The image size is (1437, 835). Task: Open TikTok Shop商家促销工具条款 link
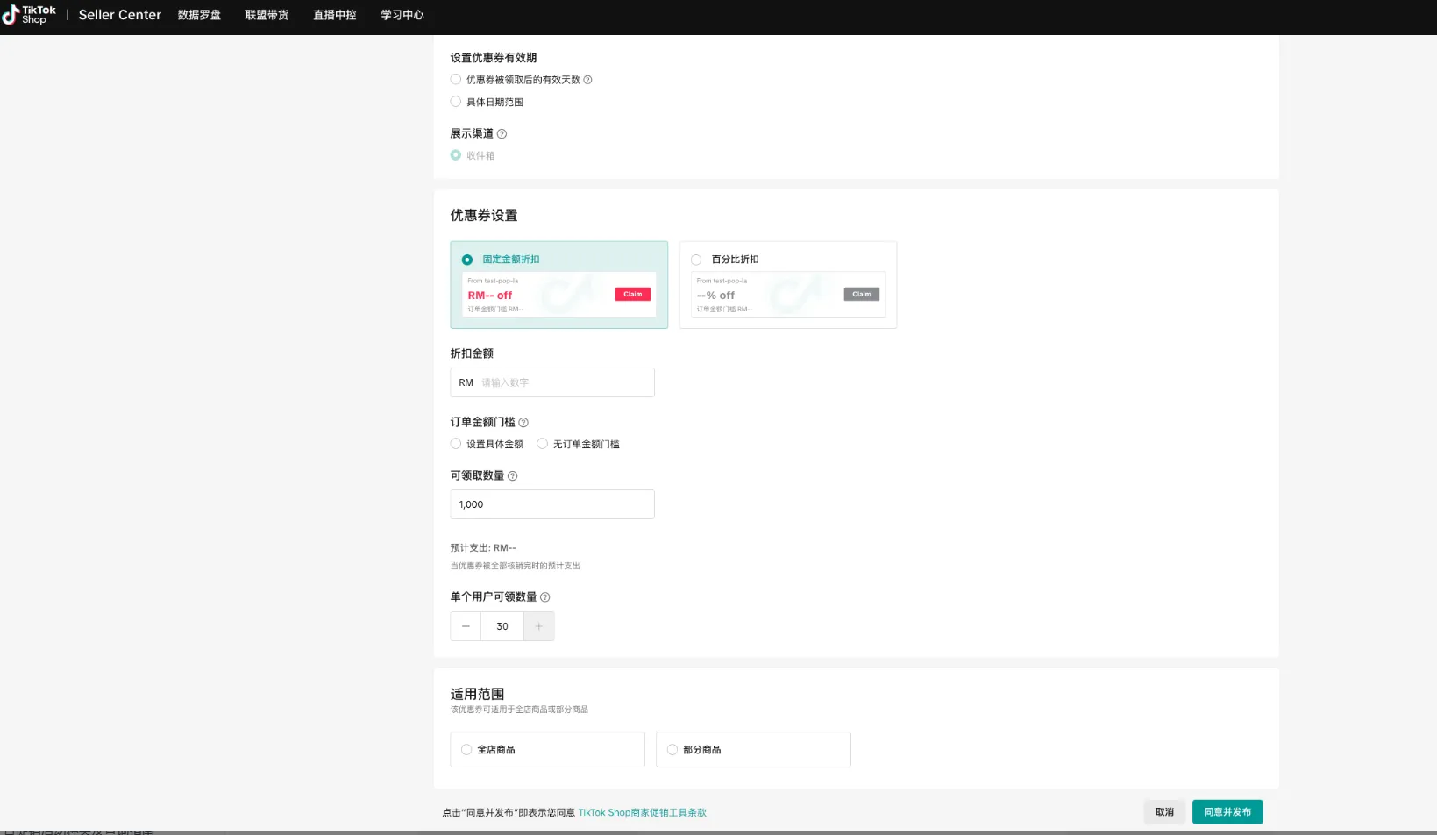pyautogui.click(x=643, y=813)
